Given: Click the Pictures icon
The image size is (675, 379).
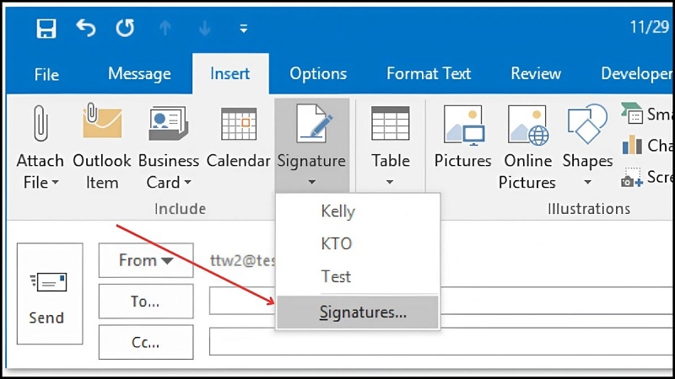Looking at the screenshot, I should (464, 125).
